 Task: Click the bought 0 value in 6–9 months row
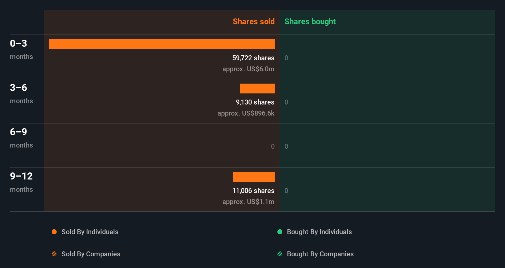(x=286, y=146)
